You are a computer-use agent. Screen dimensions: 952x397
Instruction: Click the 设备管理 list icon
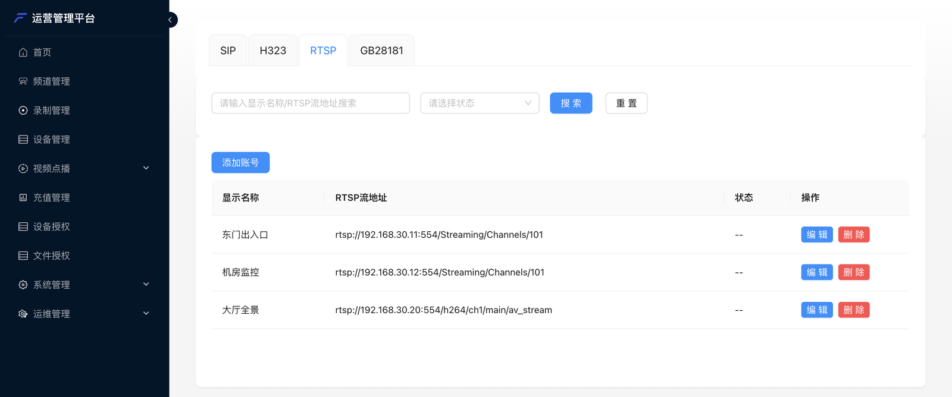point(23,140)
